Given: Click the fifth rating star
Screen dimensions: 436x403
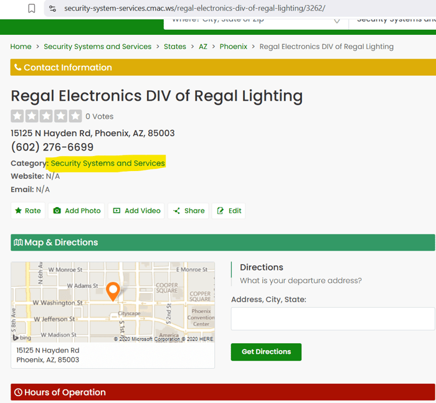Looking at the screenshot, I should click(x=75, y=116).
